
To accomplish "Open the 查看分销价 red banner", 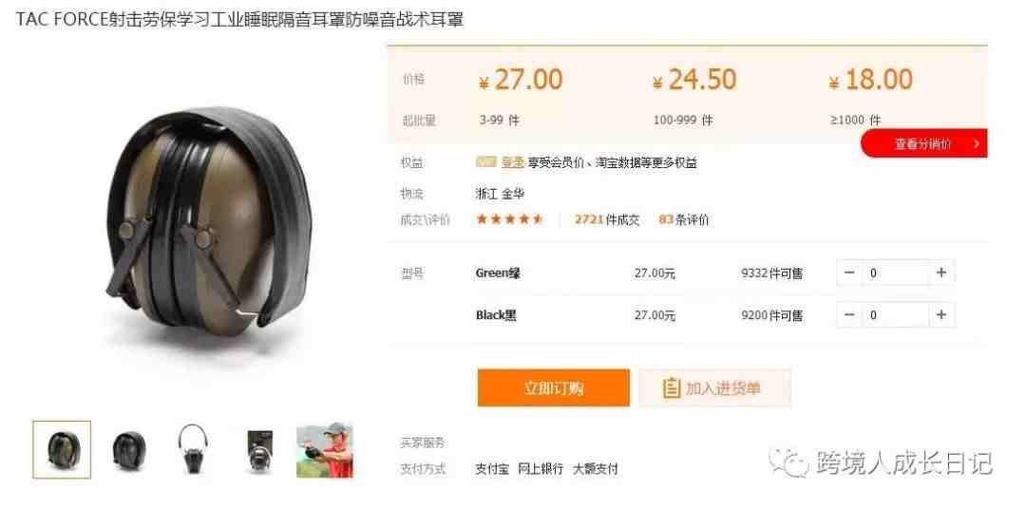I will [x=924, y=143].
